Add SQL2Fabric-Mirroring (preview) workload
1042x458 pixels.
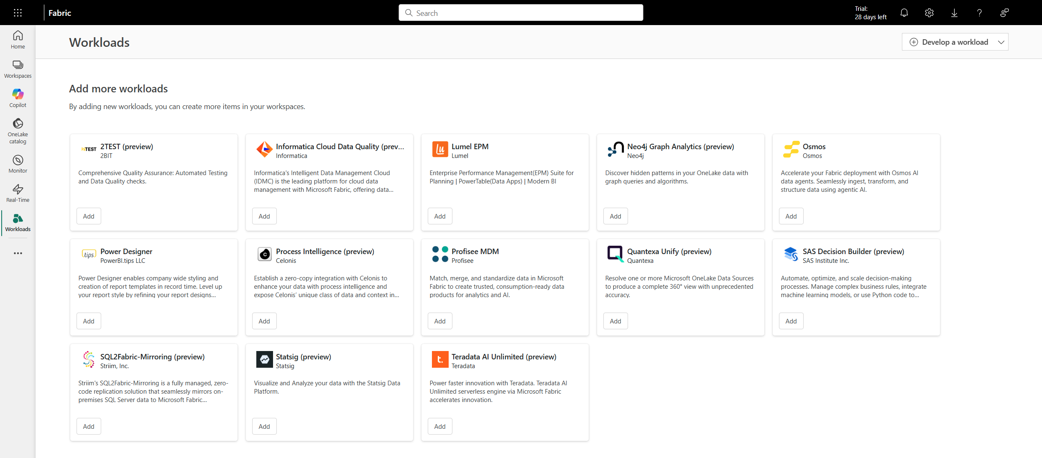[89, 426]
